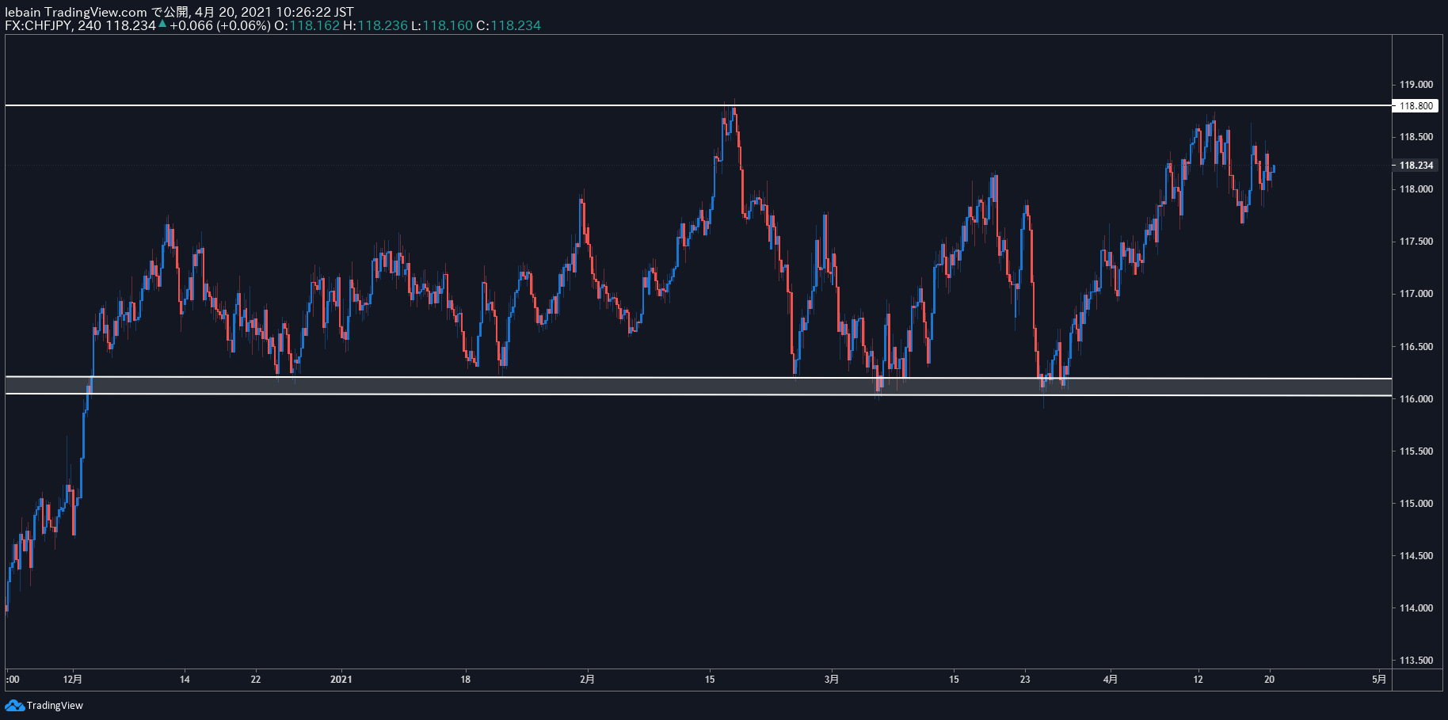This screenshot has width=1448, height=720.
Task: Click the 5月 time axis label
Action: (1379, 679)
